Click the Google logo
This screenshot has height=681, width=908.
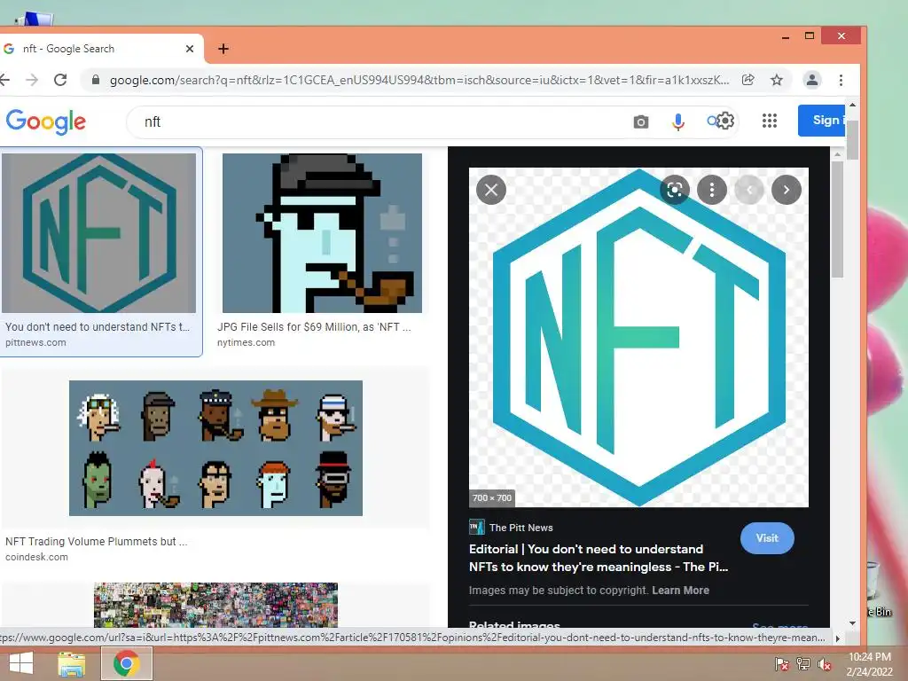point(46,121)
